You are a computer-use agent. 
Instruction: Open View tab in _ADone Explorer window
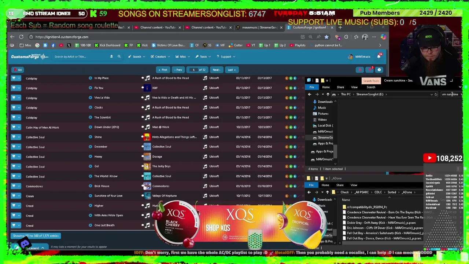coord(354,185)
